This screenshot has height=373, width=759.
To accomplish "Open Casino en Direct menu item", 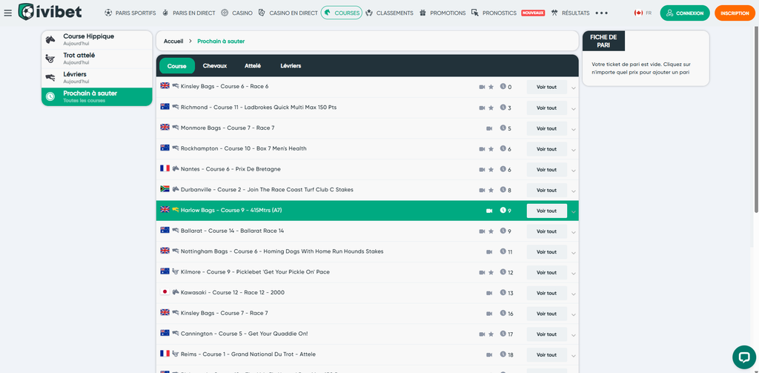I will pyautogui.click(x=288, y=13).
